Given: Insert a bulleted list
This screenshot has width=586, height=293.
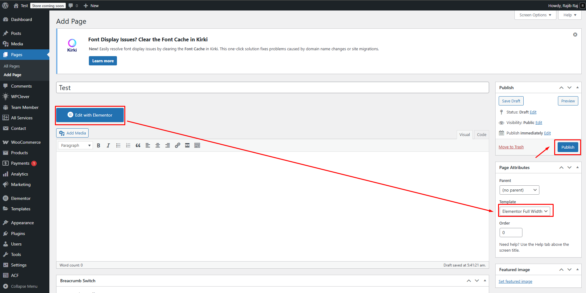Looking at the screenshot, I should pyautogui.click(x=118, y=145).
